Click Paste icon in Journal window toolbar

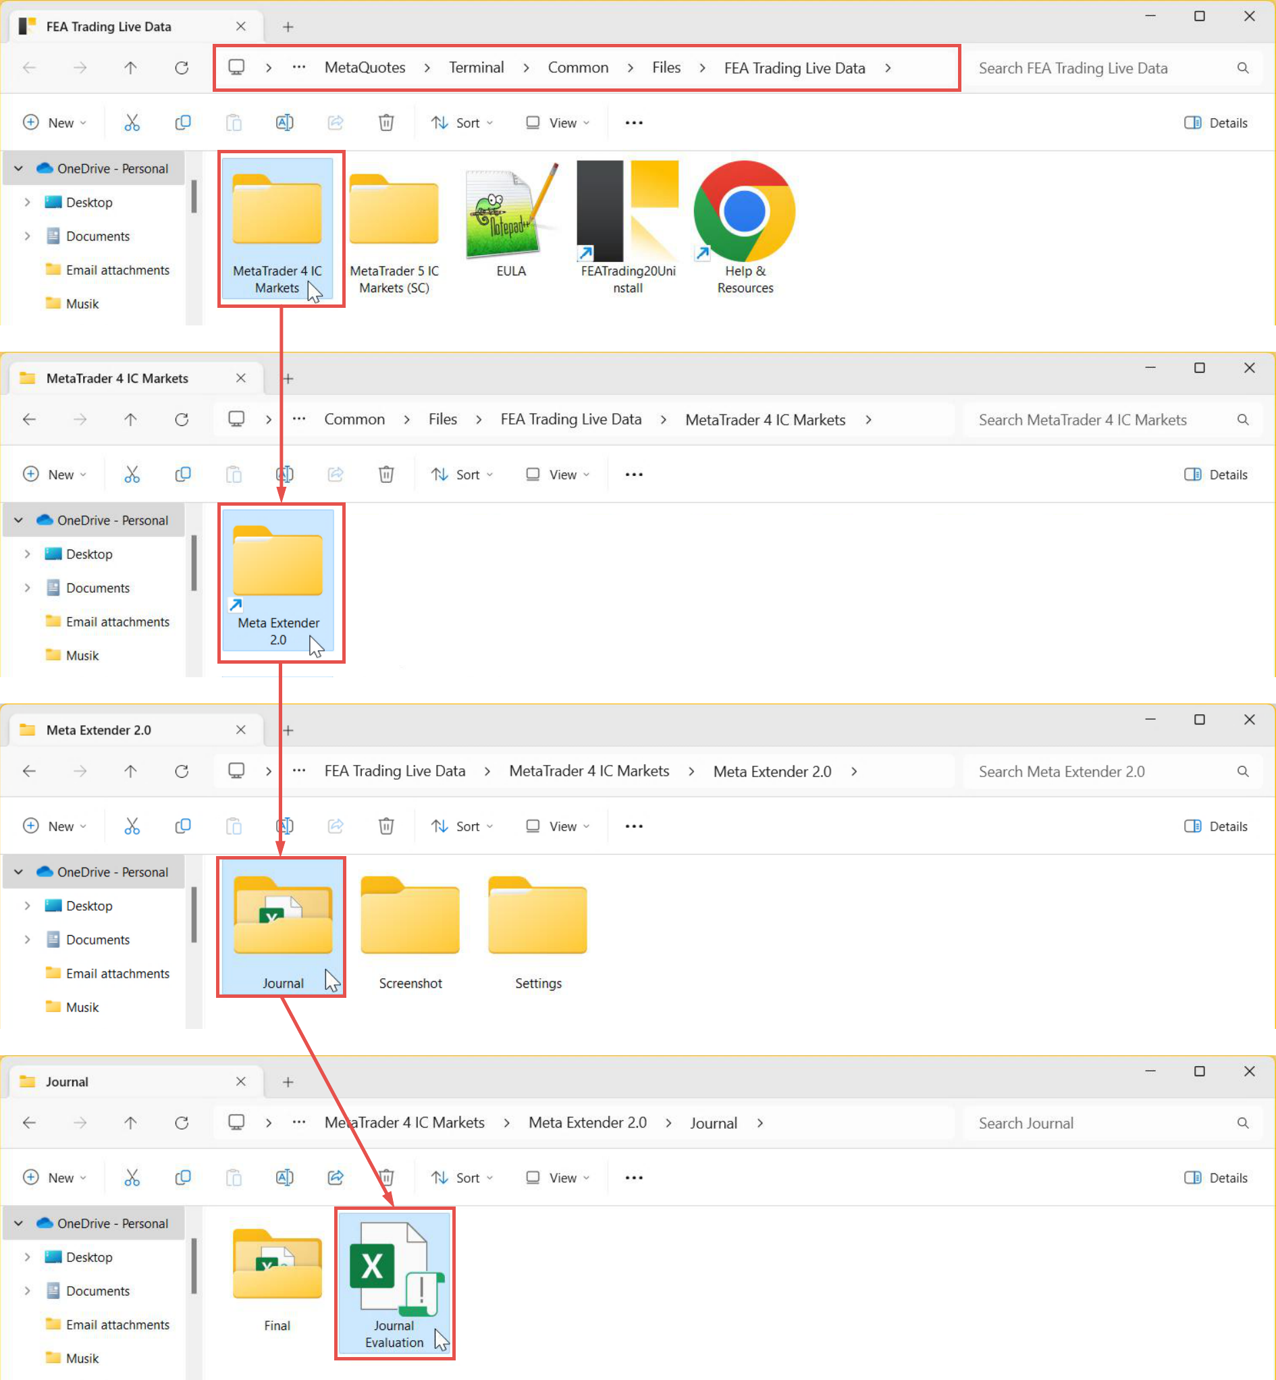(234, 1177)
